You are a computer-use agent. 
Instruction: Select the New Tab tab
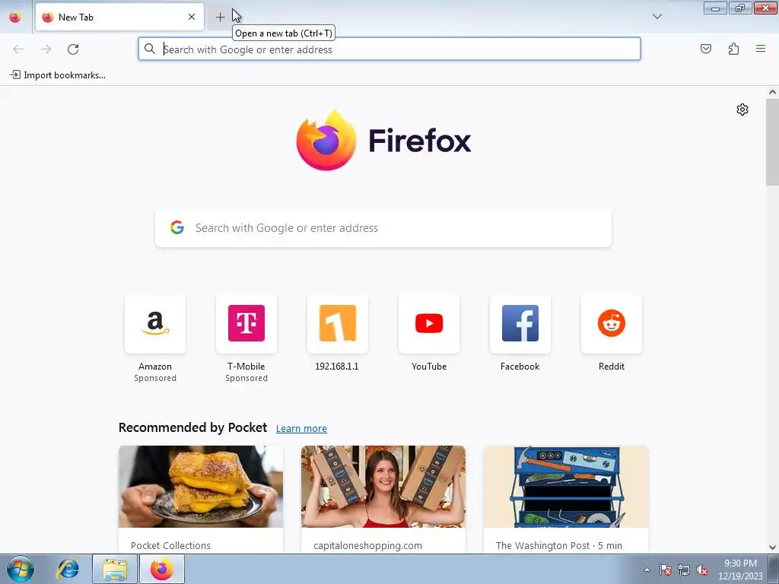click(x=119, y=17)
